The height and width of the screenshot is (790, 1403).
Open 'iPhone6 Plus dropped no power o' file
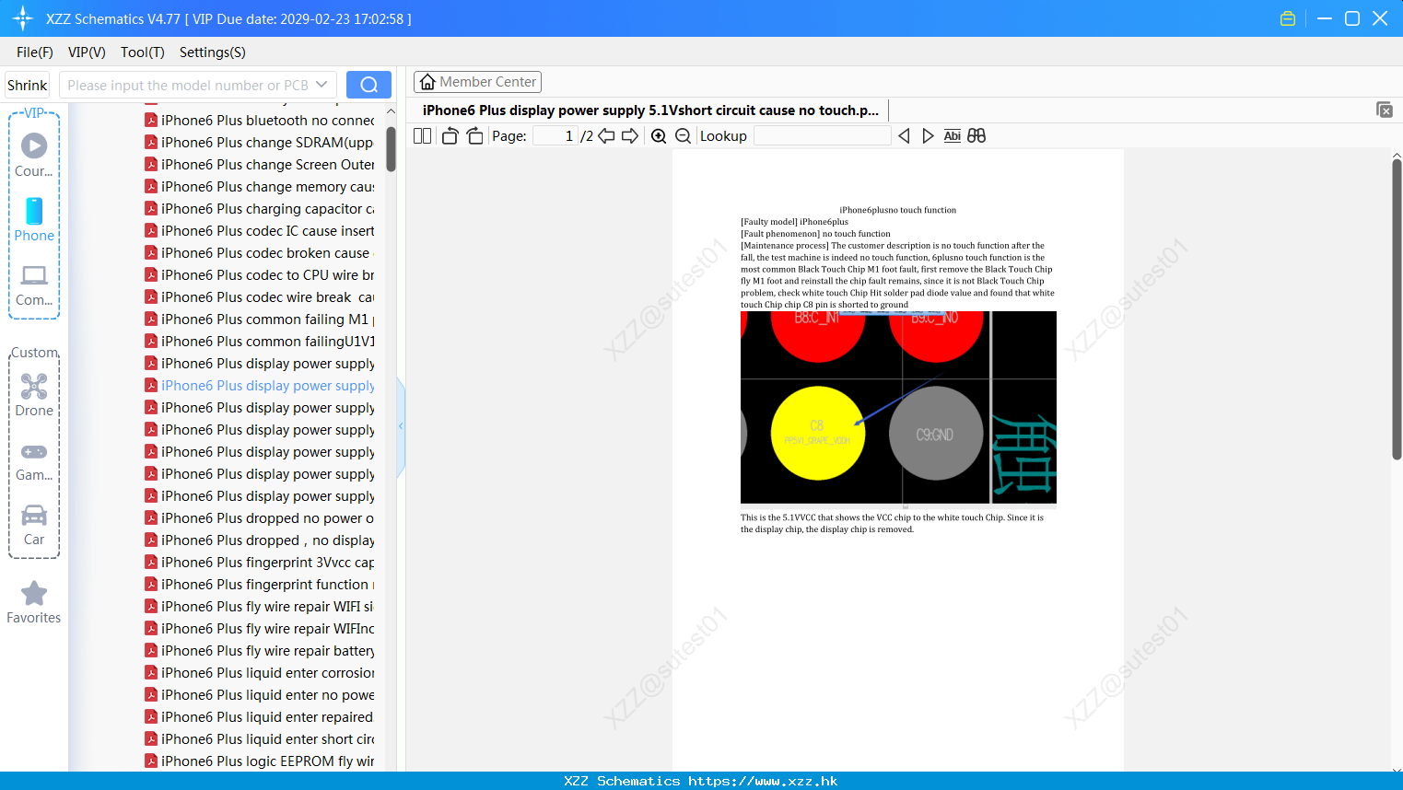click(260, 518)
